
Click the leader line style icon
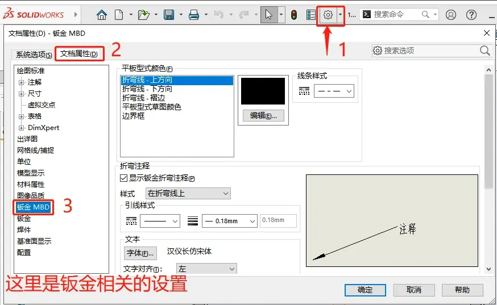[131, 221]
